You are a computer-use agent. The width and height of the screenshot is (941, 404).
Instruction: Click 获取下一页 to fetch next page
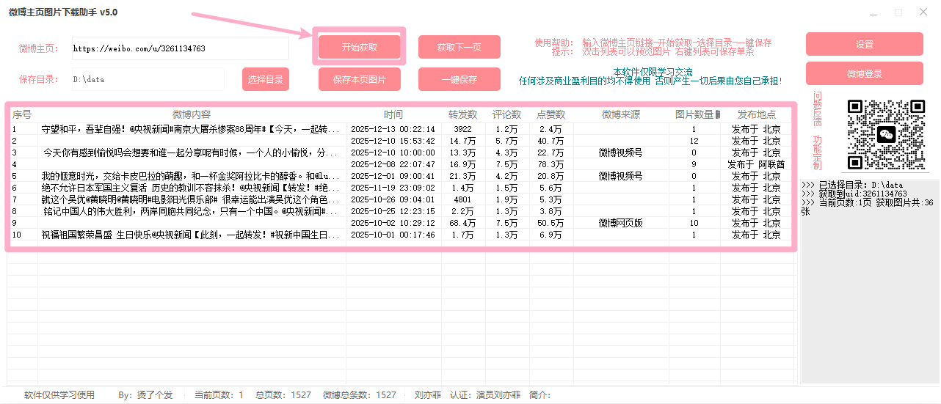coord(459,47)
